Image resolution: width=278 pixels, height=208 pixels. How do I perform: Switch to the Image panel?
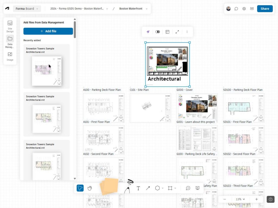tap(10, 56)
